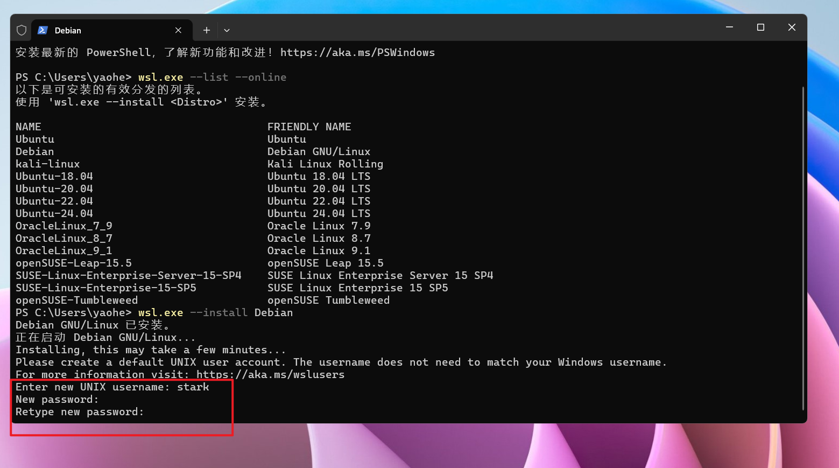
Task: Click 'SUSE Linux Enterprise Server 15 SP4' text
Action: (x=380, y=275)
